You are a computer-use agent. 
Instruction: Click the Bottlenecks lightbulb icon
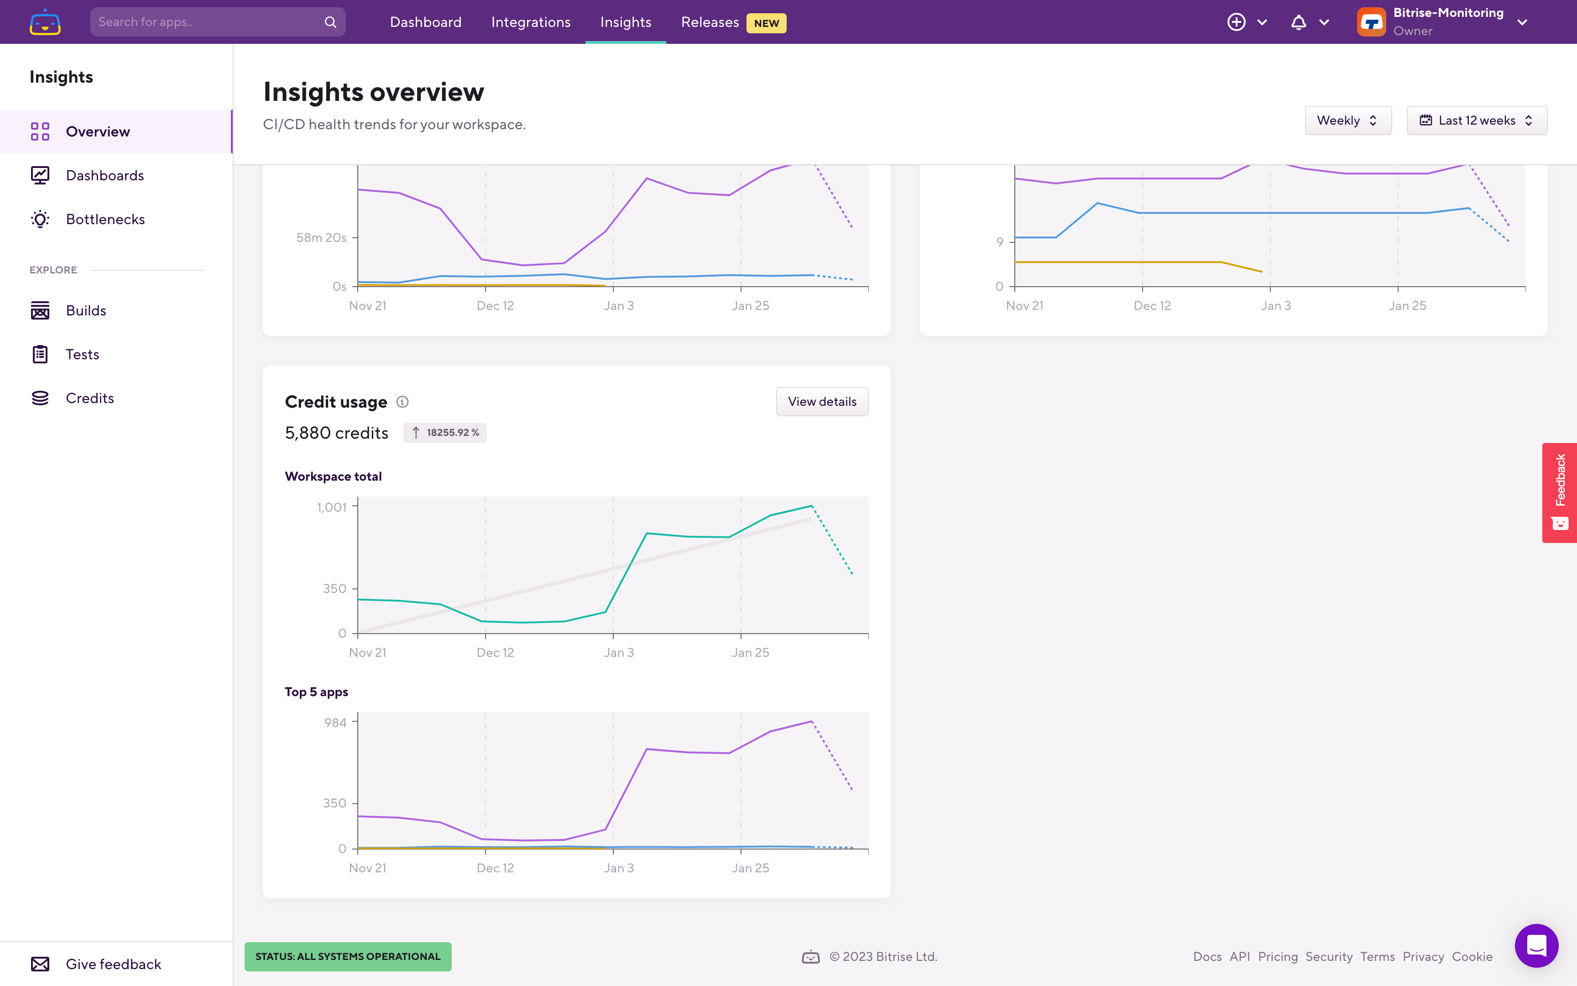click(41, 219)
